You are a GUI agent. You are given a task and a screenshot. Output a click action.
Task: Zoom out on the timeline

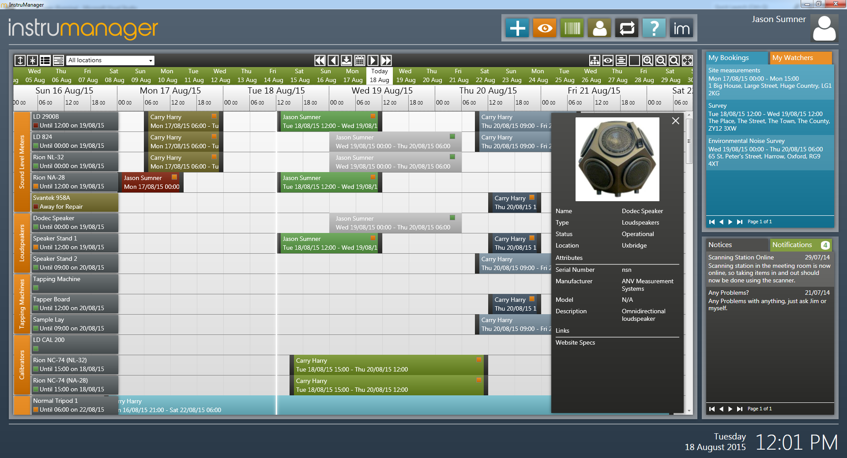point(661,60)
